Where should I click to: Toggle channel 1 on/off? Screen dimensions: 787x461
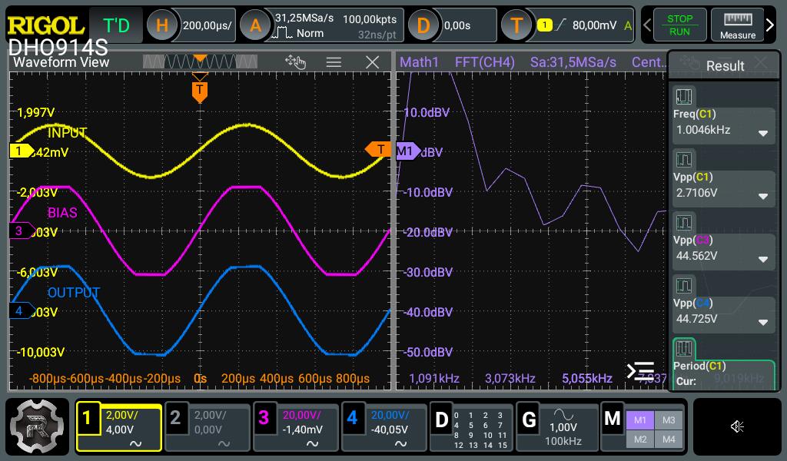pyautogui.click(x=88, y=418)
